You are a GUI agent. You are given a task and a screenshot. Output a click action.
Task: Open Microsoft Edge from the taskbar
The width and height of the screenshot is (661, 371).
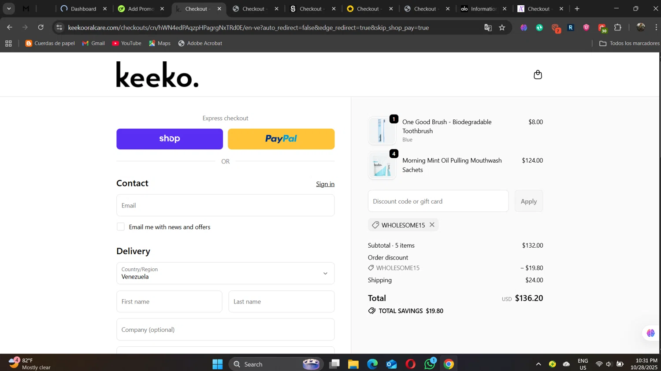(x=372, y=364)
